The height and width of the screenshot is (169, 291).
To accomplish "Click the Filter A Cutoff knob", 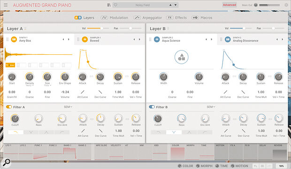I will (15, 118).
